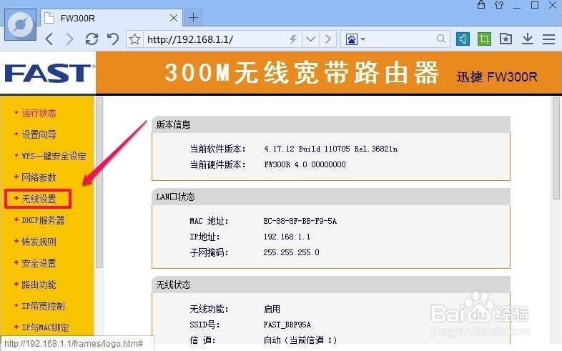
Task: Click hardware version FW300R 4.0 value
Action: 305,164
